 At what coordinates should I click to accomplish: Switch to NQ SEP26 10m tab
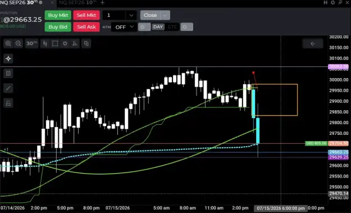click(x=78, y=3)
